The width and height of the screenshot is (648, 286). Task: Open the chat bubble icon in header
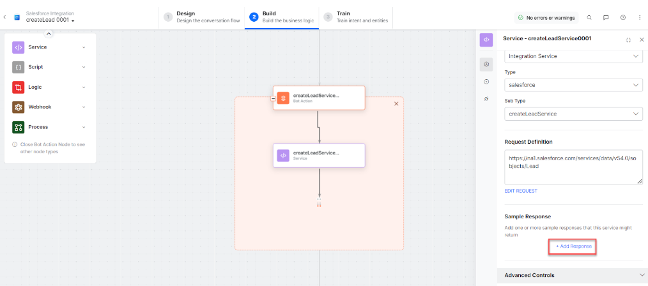point(606,18)
